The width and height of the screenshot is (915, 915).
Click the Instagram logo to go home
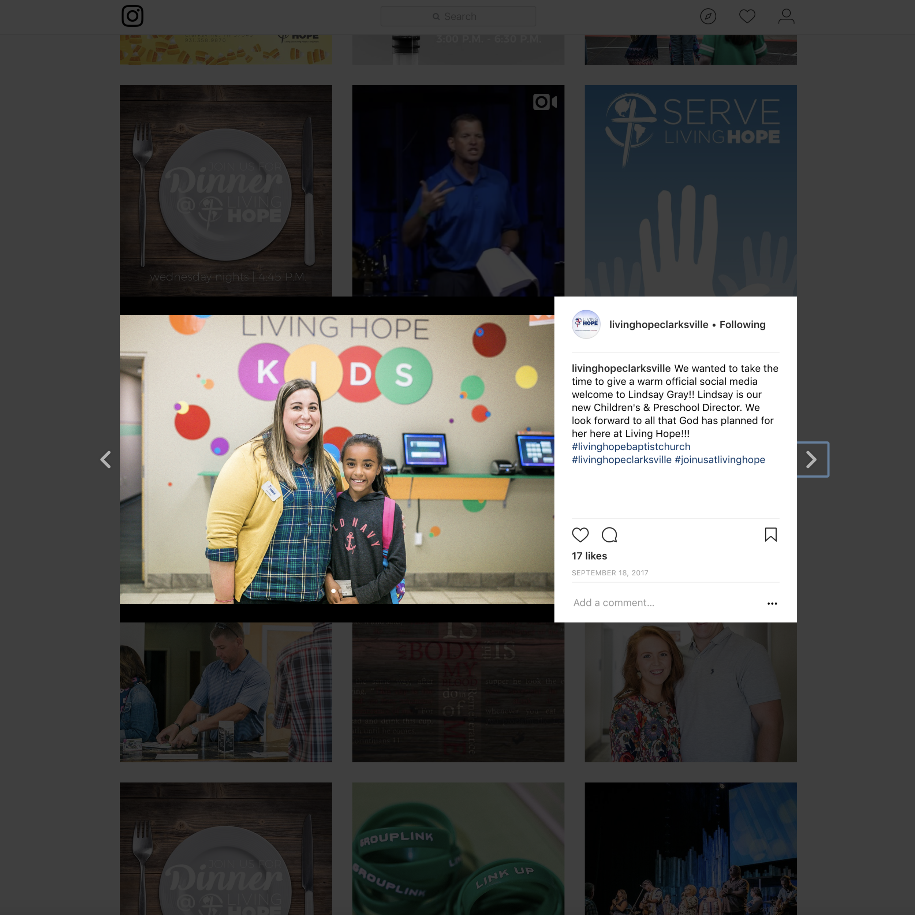pos(132,16)
